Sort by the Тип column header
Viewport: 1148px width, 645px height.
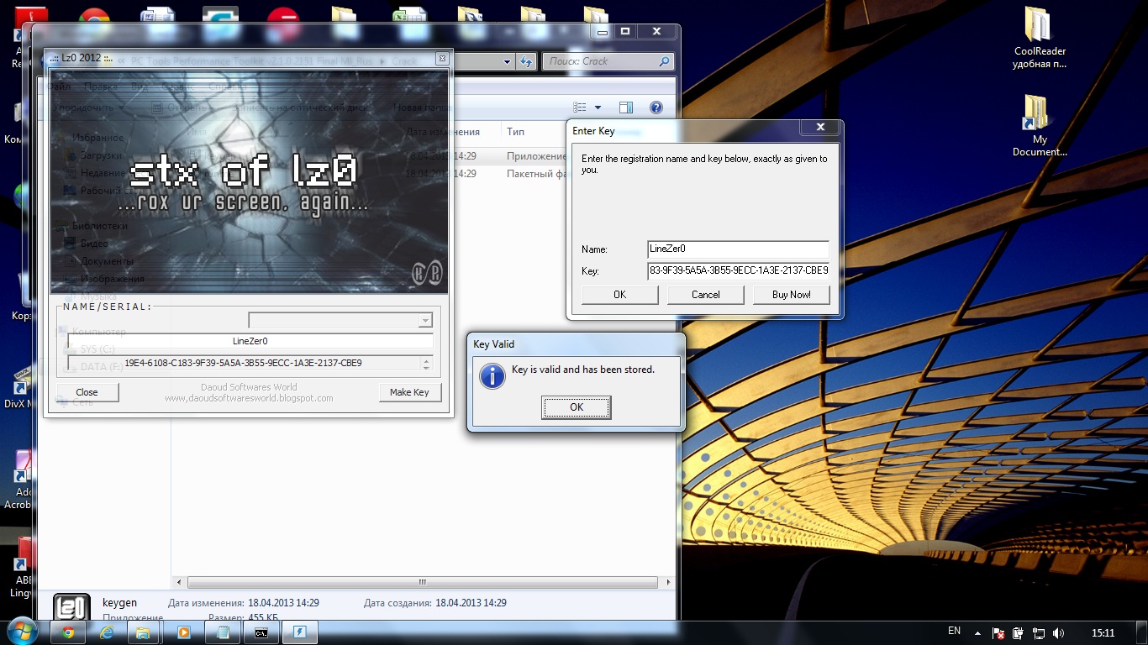[x=515, y=132]
